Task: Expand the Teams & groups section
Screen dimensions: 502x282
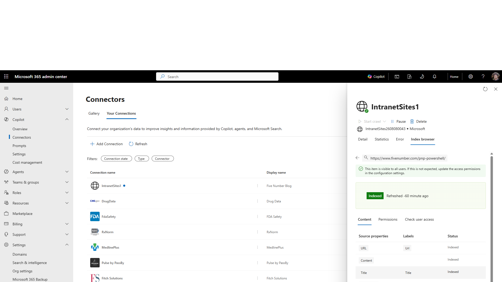Action: coord(67,182)
